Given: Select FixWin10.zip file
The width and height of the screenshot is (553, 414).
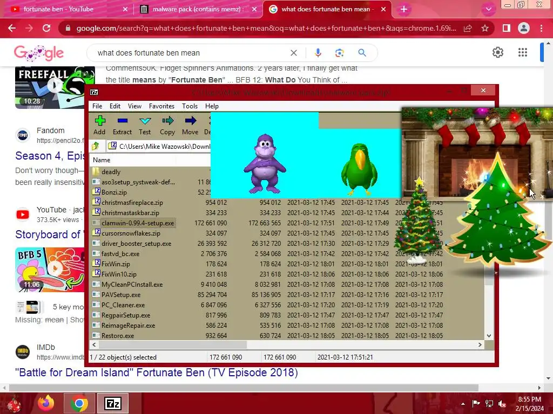Looking at the screenshot, I should tap(119, 274).
